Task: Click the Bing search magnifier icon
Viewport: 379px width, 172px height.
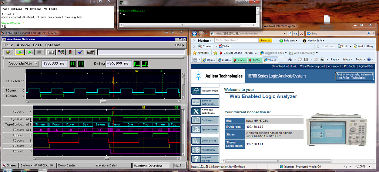Action: coord(369,34)
